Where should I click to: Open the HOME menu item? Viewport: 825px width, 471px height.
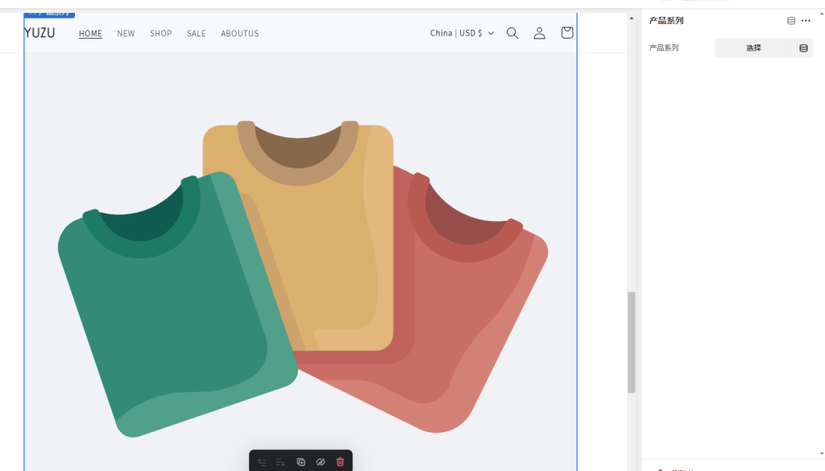[90, 34]
